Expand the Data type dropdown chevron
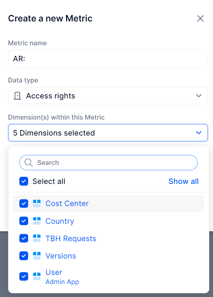Viewport: 213px width, 297px height. [199, 96]
